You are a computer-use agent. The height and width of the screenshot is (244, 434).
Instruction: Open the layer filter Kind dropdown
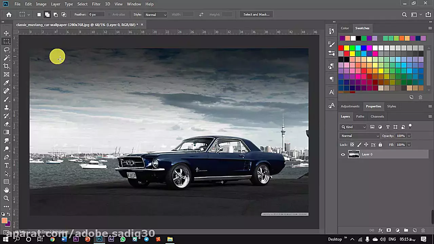[x=353, y=127]
